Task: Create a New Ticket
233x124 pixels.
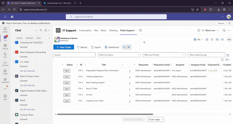Action: [x=63, y=47]
